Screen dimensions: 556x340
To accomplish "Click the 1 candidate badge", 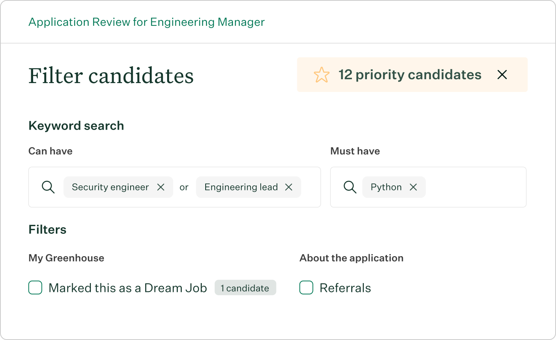I will pos(245,288).
